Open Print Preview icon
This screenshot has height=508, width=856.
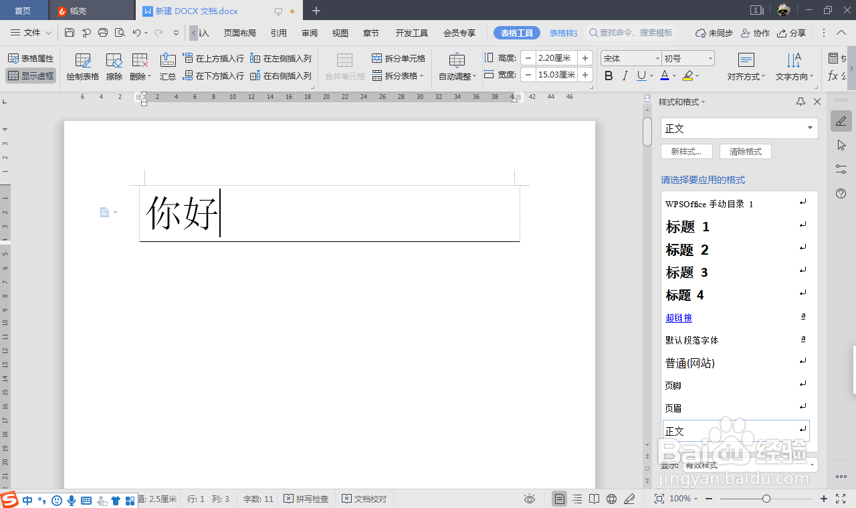point(120,32)
